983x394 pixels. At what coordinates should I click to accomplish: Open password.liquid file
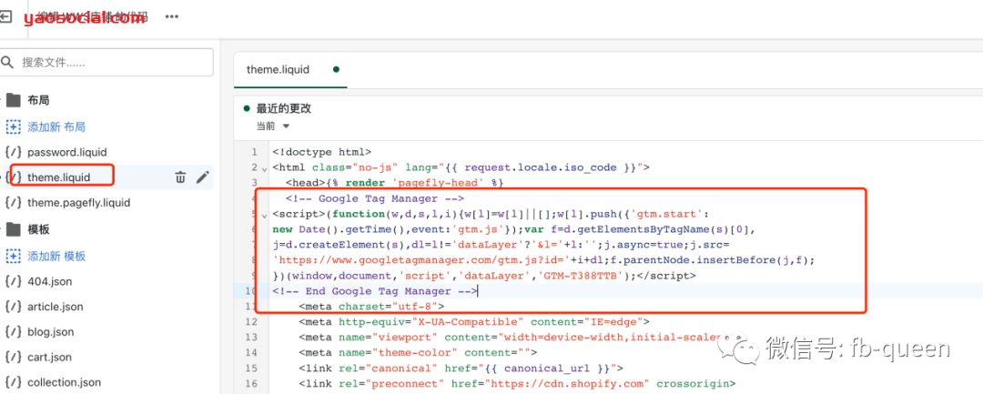tap(67, 152)
